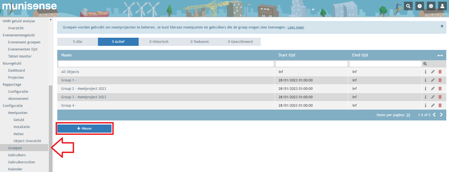Switch to the Historisch tab
The height and width of the screenshot is (172, 449).
click(159, 42)
